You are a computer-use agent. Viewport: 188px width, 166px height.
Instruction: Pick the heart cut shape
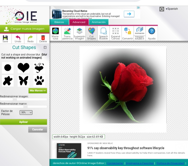[x=23, y=68]
